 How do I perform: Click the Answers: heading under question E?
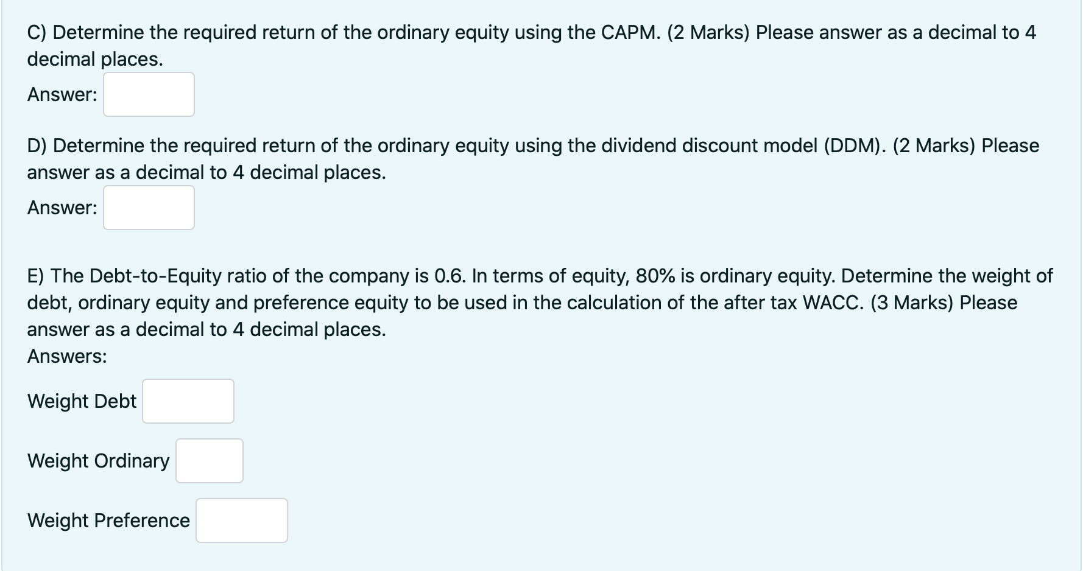pyautogui.click(x=67, y=356)
